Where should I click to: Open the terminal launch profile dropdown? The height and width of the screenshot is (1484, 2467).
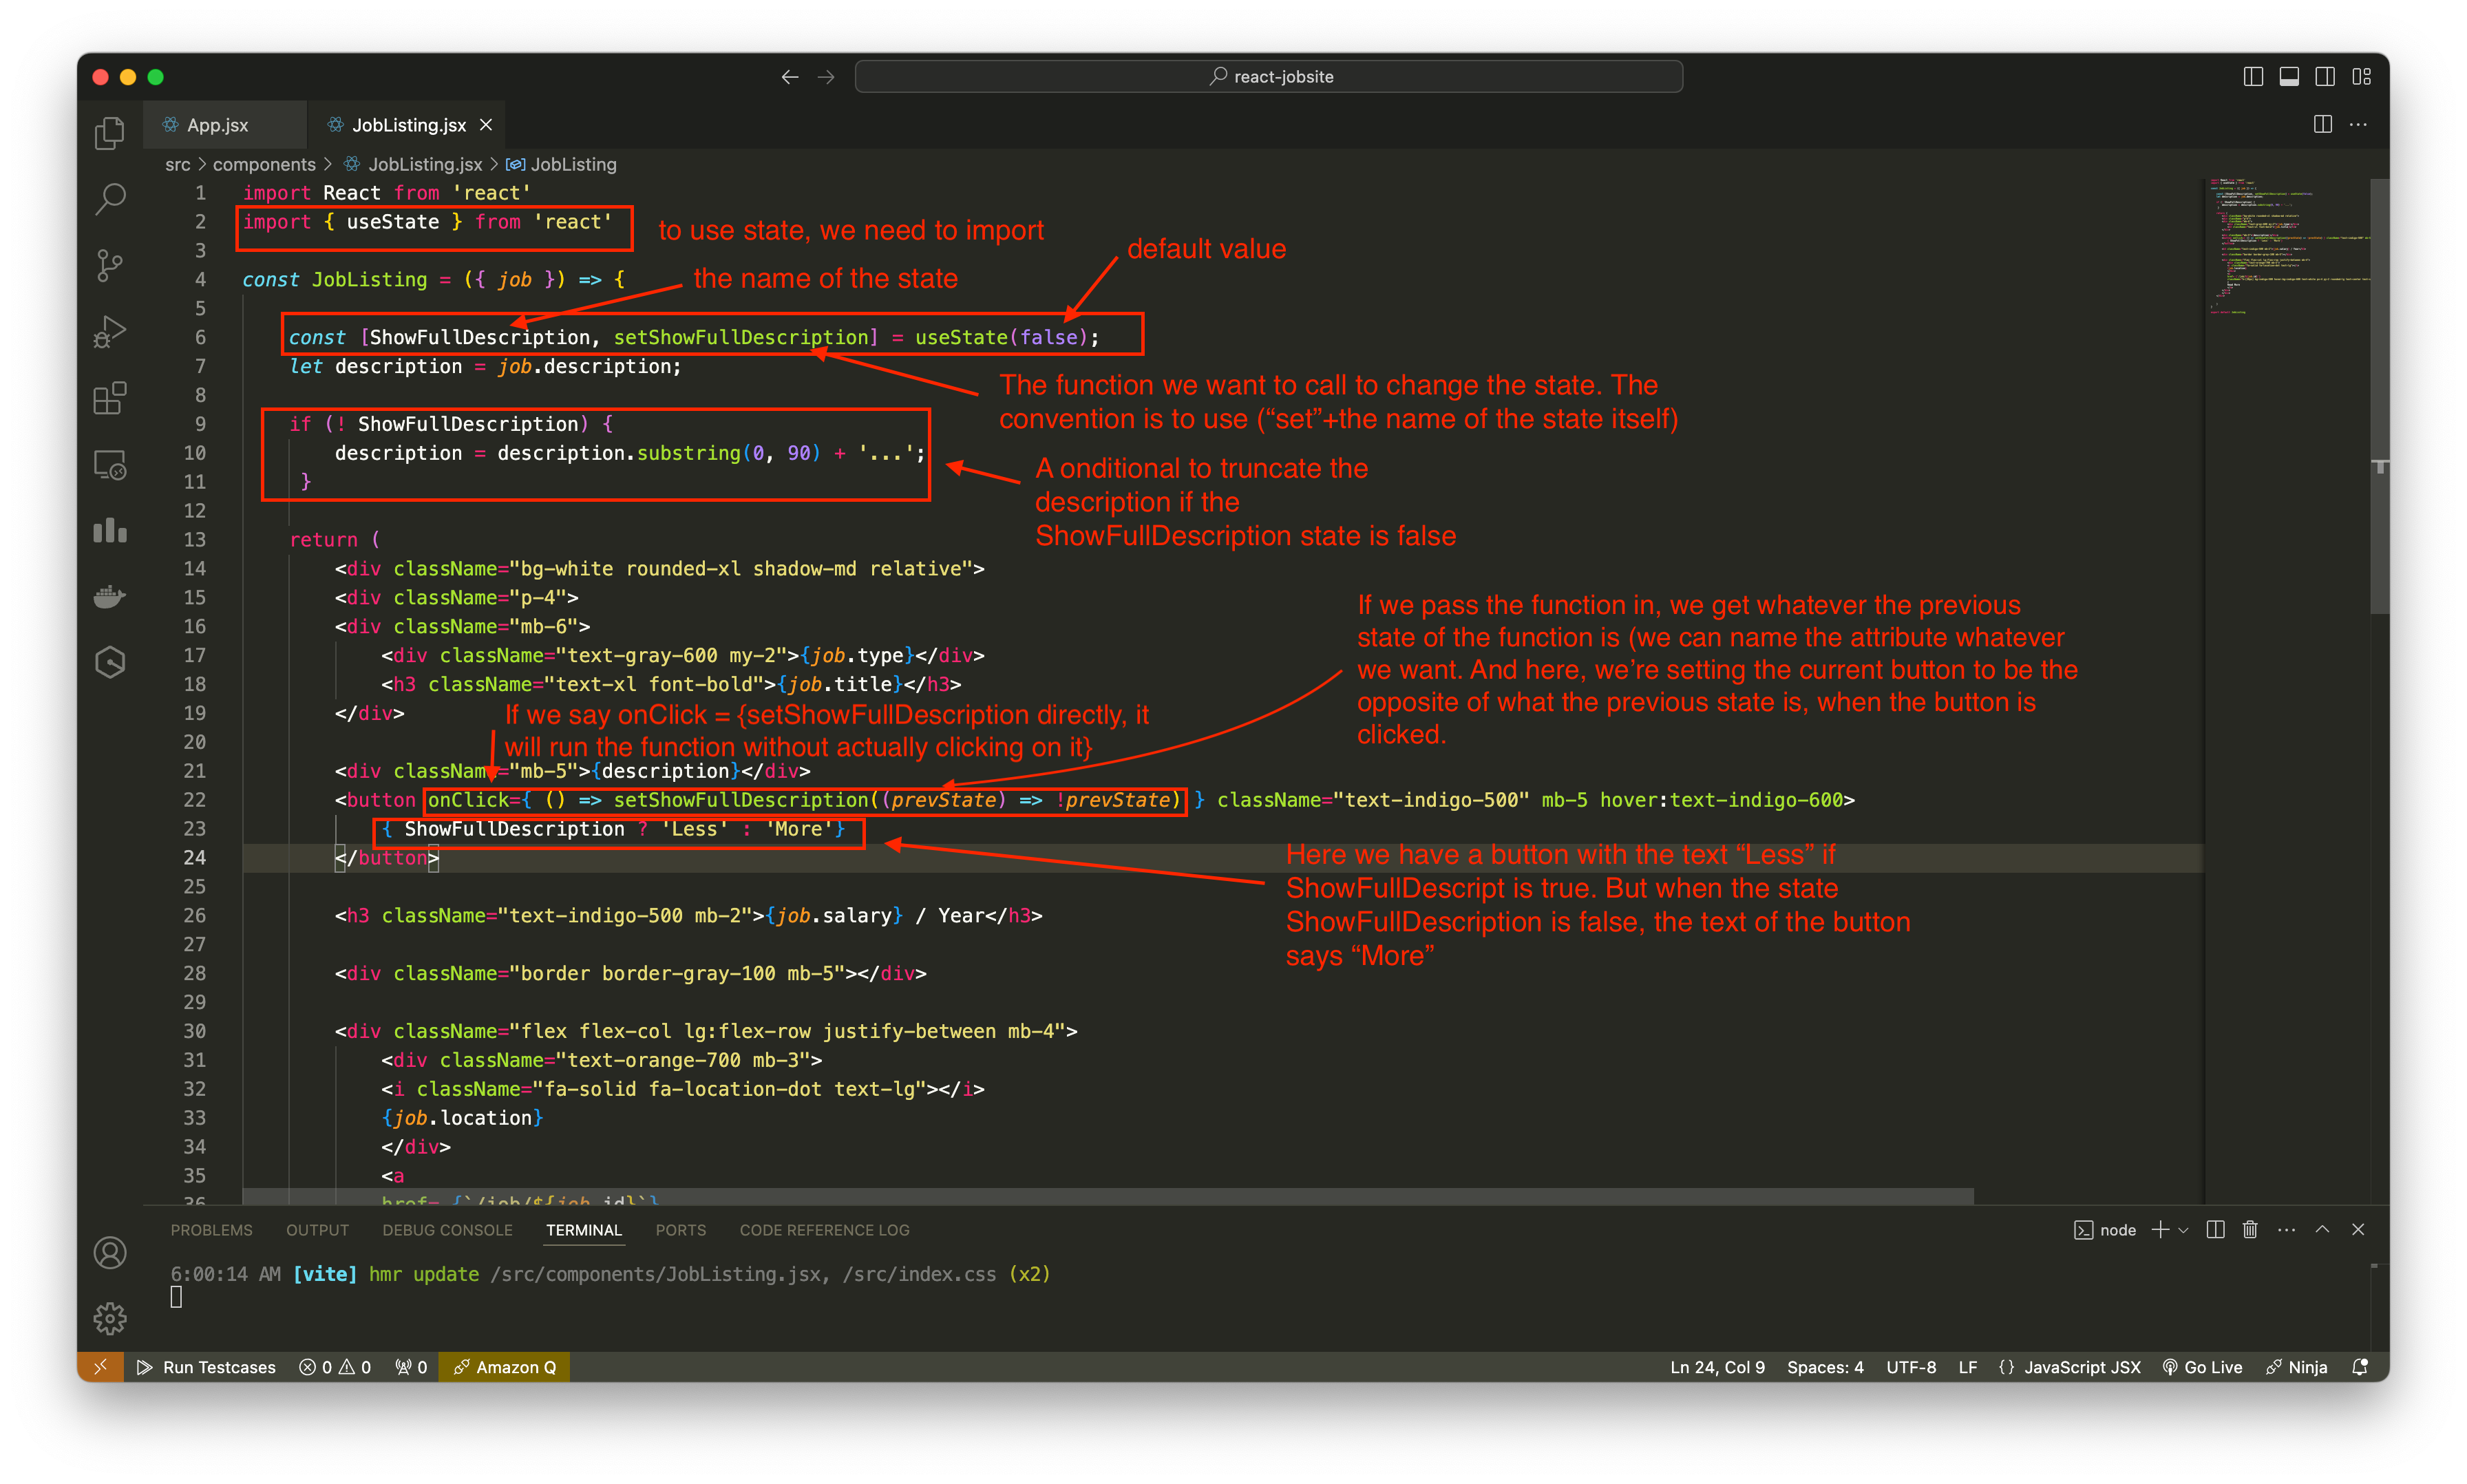click(x=2183, y=1230)
